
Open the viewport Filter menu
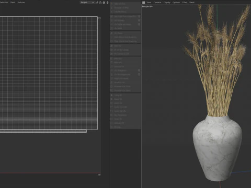(x=185, y=3)
